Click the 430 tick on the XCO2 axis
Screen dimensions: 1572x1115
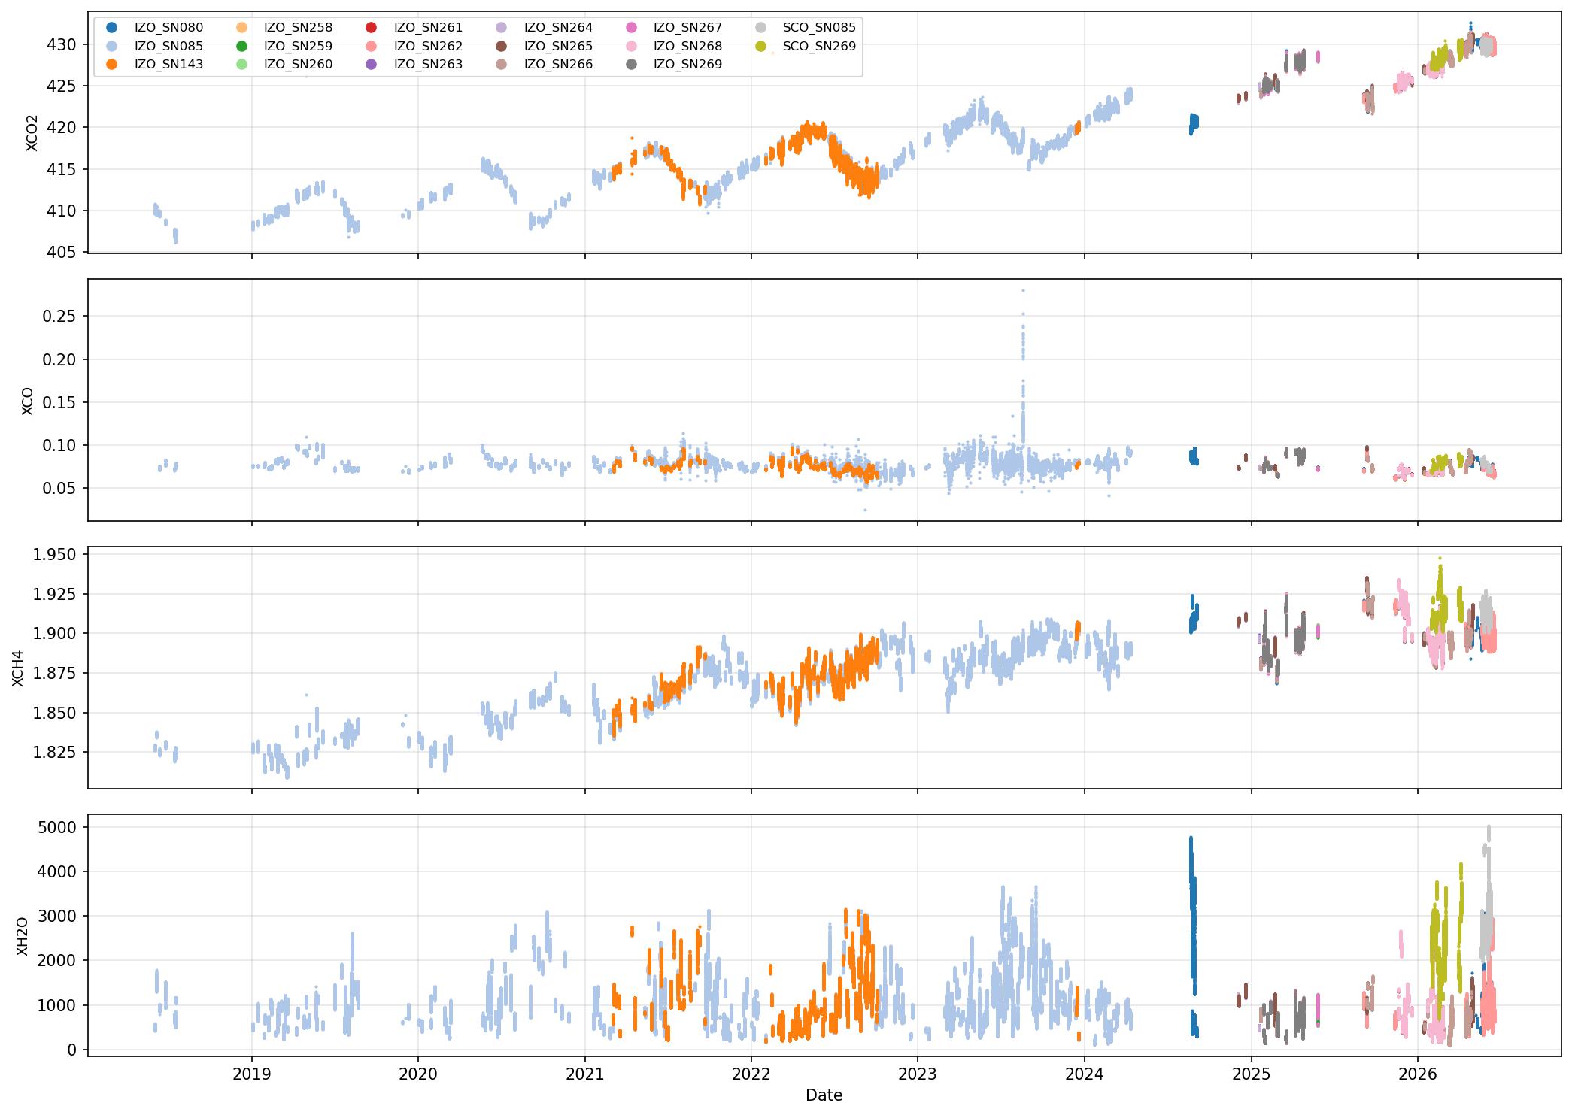tap(62, 44)
